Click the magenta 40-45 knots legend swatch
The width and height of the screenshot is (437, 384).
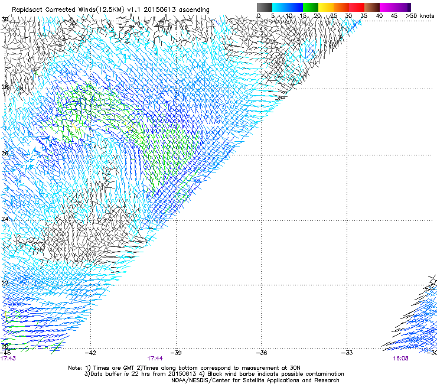[387, 7]
